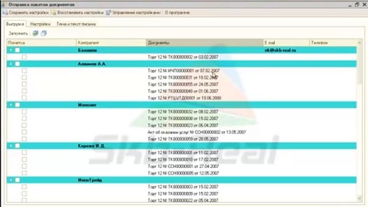Click the Восстановить настройки toolbar button
This screenshot has height=207, width=368.
78,13
